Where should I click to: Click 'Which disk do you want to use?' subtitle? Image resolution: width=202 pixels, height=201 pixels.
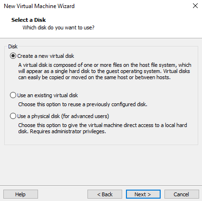coord(58,27)
